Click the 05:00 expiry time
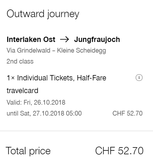 click(x=74, y=113)
